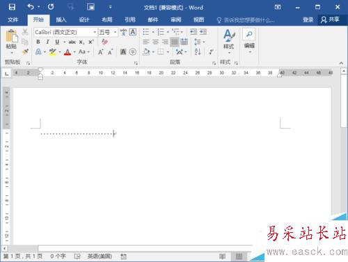Toggle character shading icon
This screenshot has height=262, width=348.
(x=123, y=51)
